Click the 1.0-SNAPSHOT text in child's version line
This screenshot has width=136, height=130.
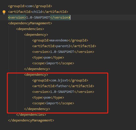[x=38, y=17]
